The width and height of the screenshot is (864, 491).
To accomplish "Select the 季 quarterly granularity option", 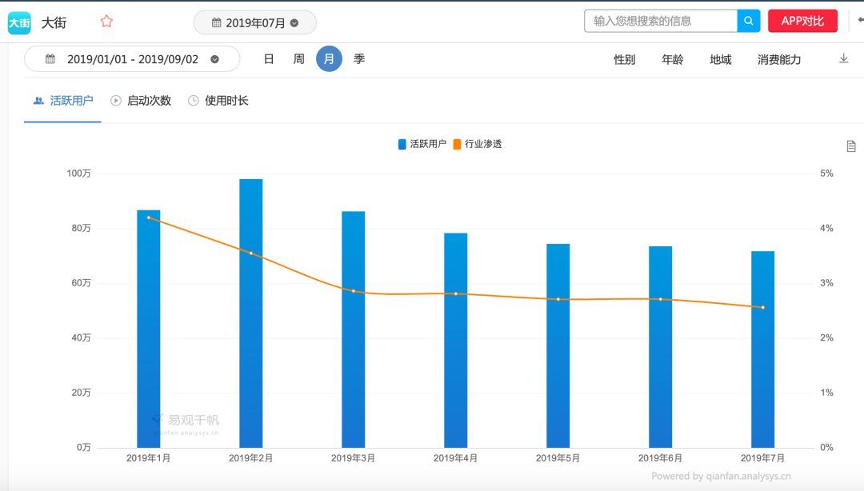I will point(359,59).
